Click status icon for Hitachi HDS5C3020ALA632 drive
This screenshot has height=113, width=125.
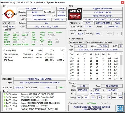(5, 103)
